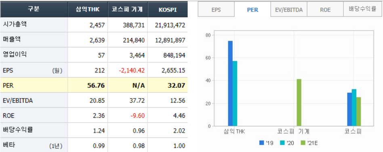The width and height of the screenshot is (383, 152).
Task: Click the 21,913,472 market cap value
Action: [x=170, y=25]
